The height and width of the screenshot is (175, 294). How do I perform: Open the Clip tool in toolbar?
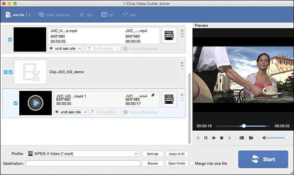[x=85, y=15]
